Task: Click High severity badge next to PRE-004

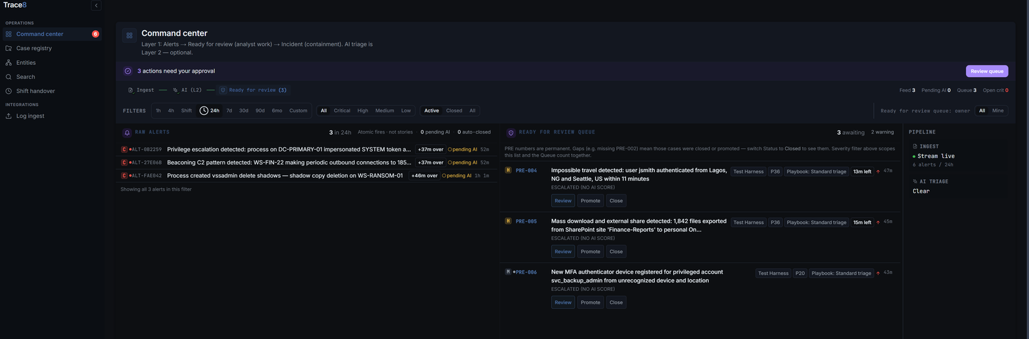Action: 508,170
